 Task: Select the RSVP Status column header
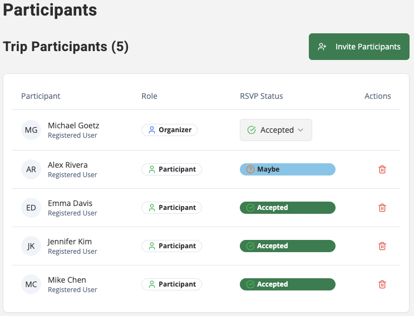262,96
